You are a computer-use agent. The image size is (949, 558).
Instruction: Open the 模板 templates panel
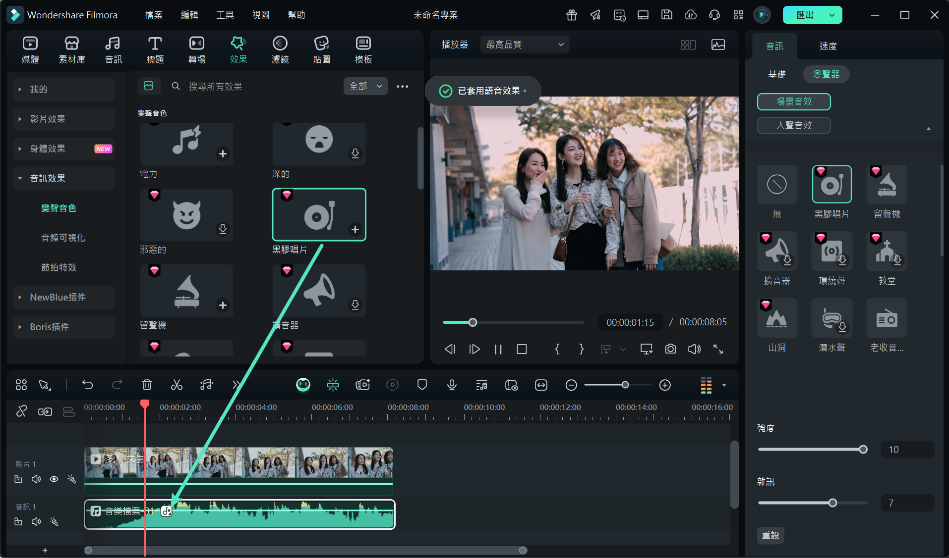pyautogui.click(x=363, y=50)
